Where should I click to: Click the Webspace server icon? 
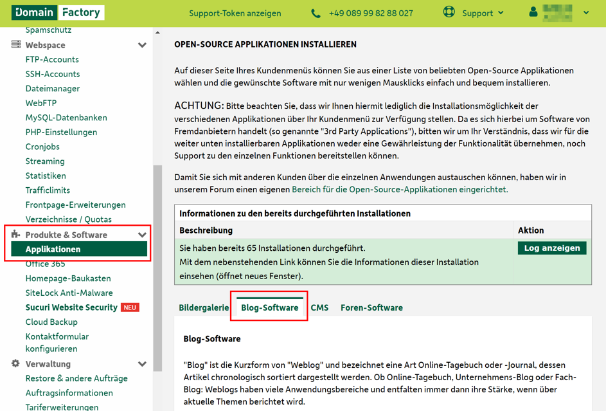click(16, 44)
